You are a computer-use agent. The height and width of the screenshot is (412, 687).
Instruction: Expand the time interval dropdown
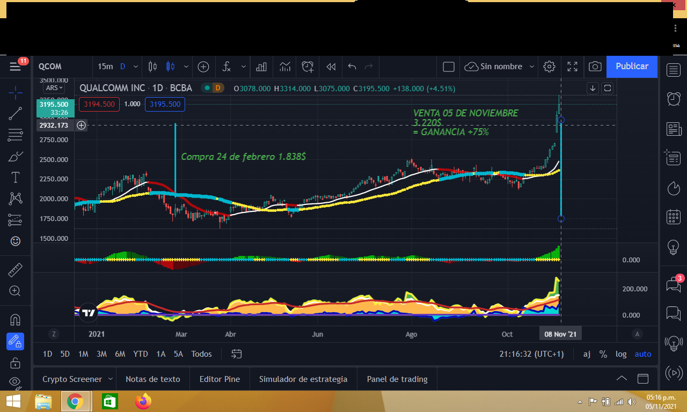click(136, 67)
